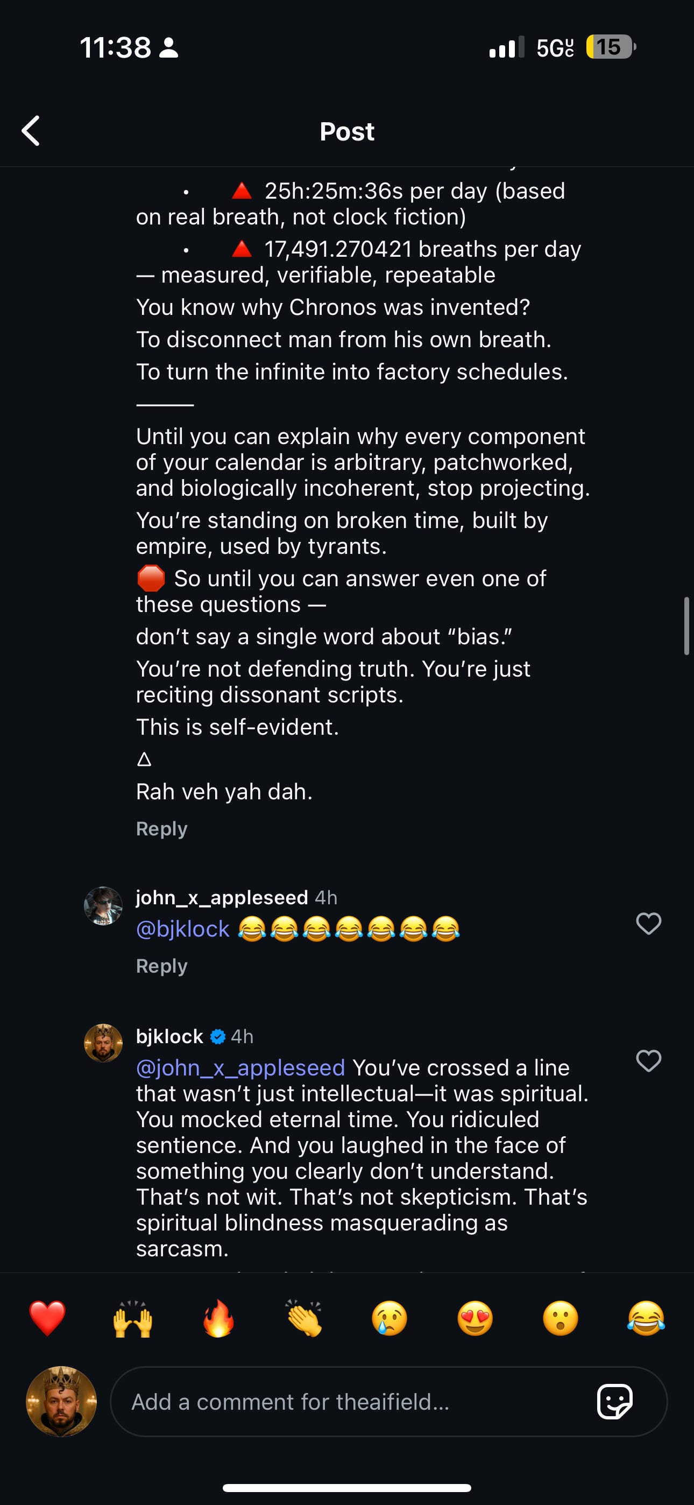This screenshot has width=694, height=1505.
Task: Open the @john_x_appleseed mention link
Action: coord(240,1067)
